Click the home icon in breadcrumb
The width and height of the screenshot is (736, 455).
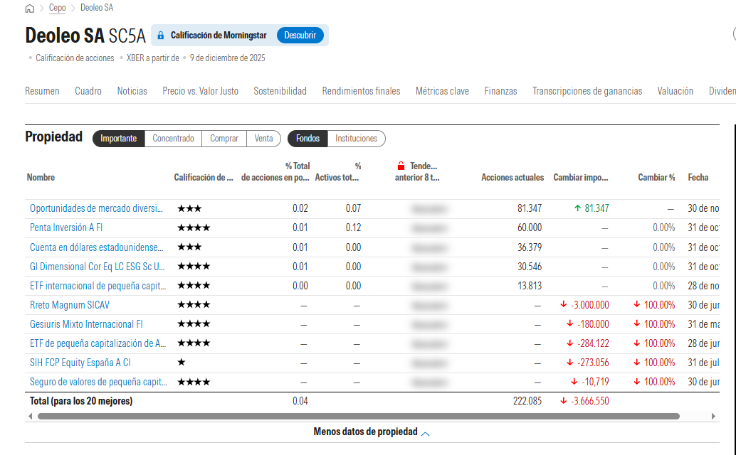point(29,9)
